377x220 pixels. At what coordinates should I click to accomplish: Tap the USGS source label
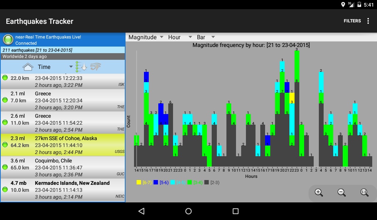coord(120,151)
